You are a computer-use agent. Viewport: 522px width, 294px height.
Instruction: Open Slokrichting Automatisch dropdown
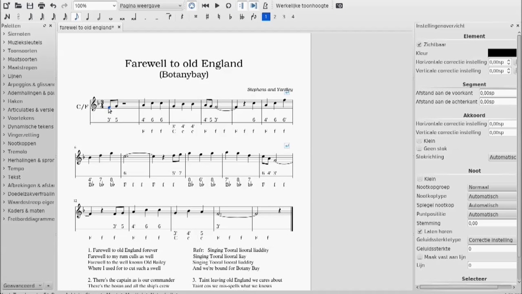(x=503, y=157)
